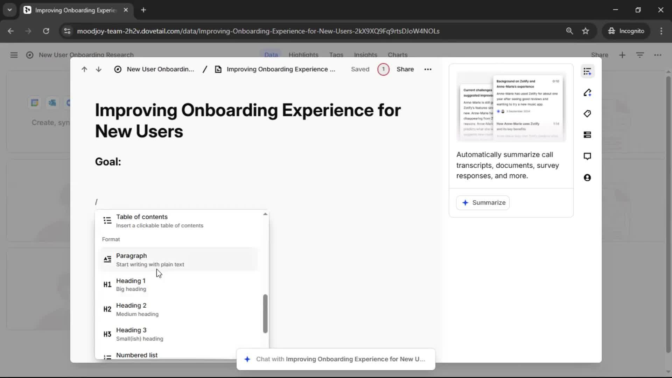Open the AI summary panel icon
This screenshot has width=672, height=378.
(x=587, y=71)
